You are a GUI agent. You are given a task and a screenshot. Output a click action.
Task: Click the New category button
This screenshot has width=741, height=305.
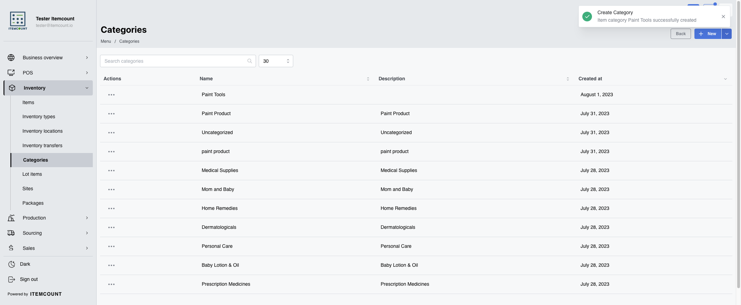(x=708, y=34)
